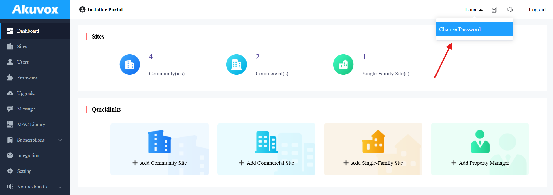Click the Firmware puzzle icon in sidebar
This screenshot has height=195, width=553.
[10, 78]
